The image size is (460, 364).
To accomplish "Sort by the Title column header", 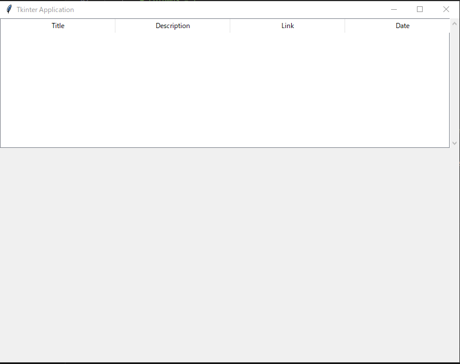I will click(x=58, y=26).
